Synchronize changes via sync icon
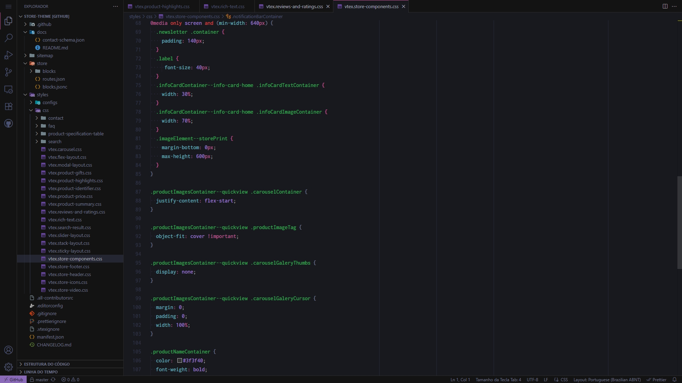Image resolution: width=682 pixels, height=383 pixels. (53, 379)
